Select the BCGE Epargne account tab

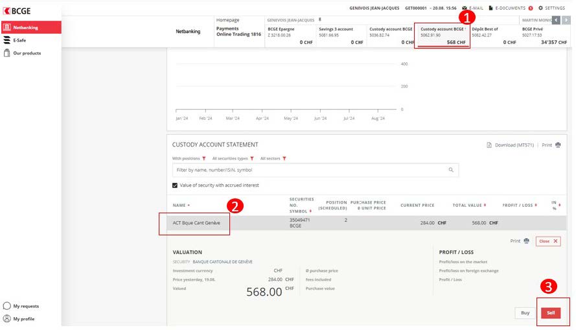point(290,36)
